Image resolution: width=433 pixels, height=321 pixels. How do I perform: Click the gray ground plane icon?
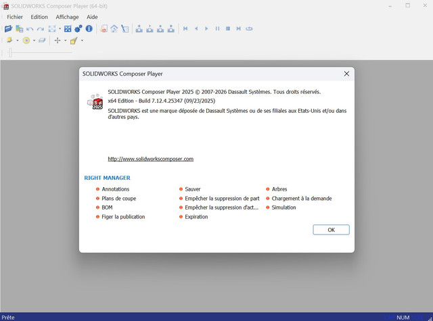tap(42, 41)
